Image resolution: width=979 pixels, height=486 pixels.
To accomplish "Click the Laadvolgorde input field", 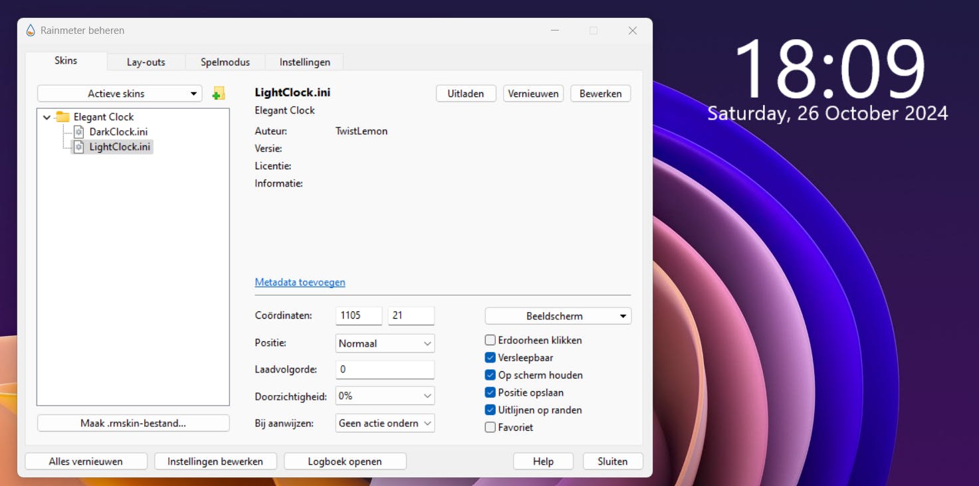I will (385, 370).
